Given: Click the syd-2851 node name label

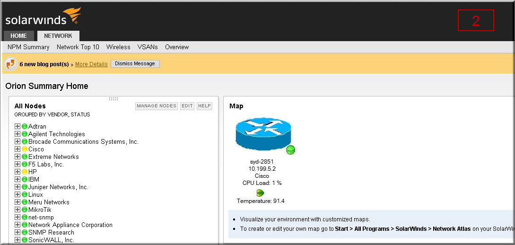Looking at the screenshot, I should coord(262,162).
